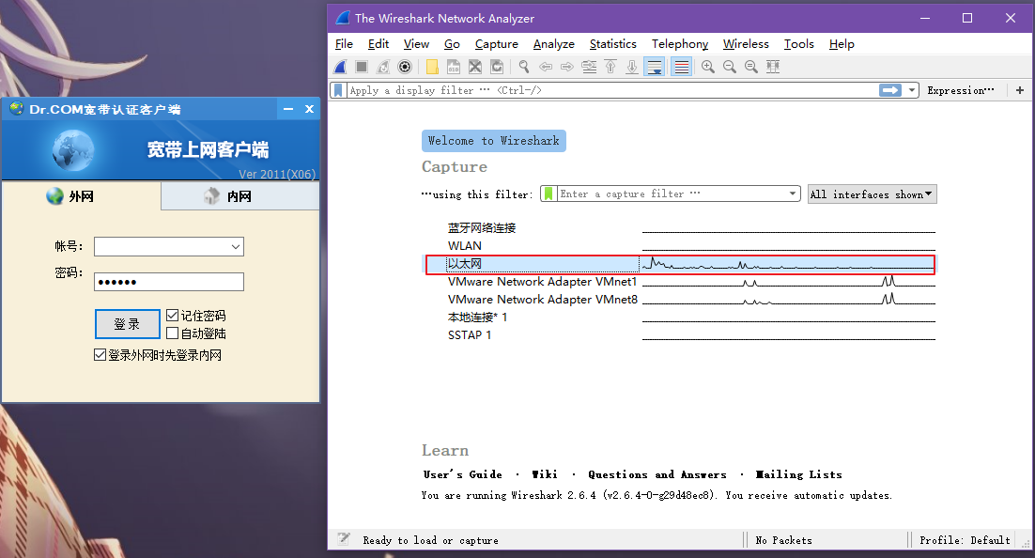Screen dimensions: 1035x558
Task: Open the Mailing Lists link
Action: coord(798,474)
